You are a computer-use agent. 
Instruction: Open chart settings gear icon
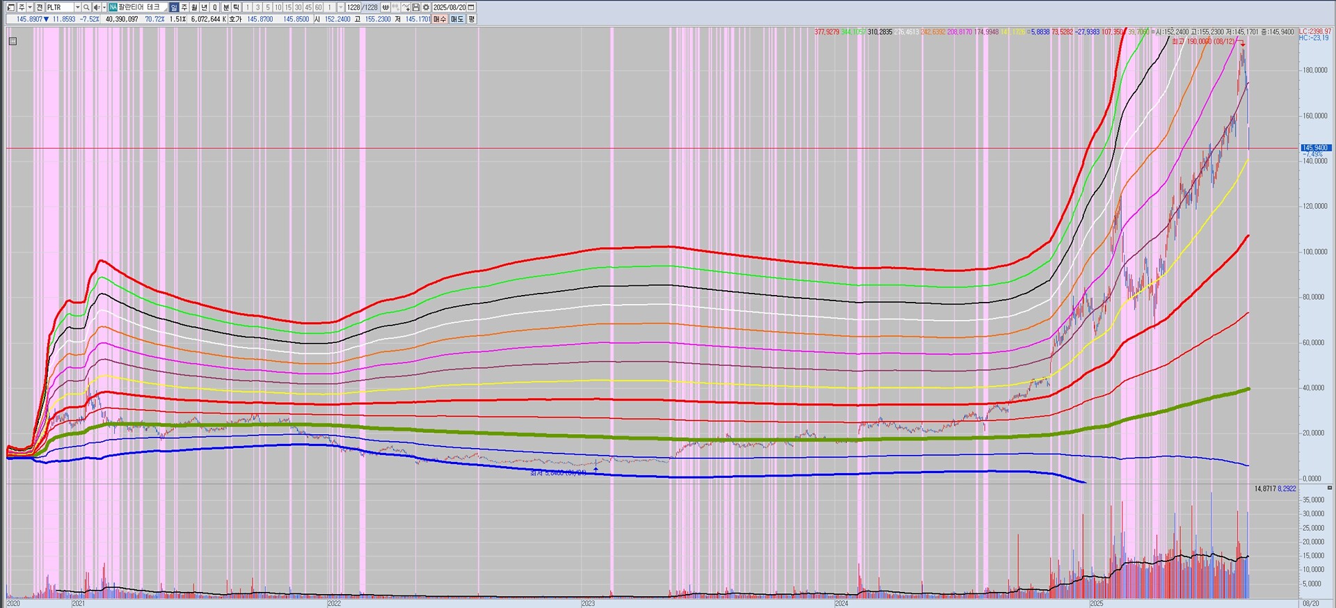coord(426,7)
